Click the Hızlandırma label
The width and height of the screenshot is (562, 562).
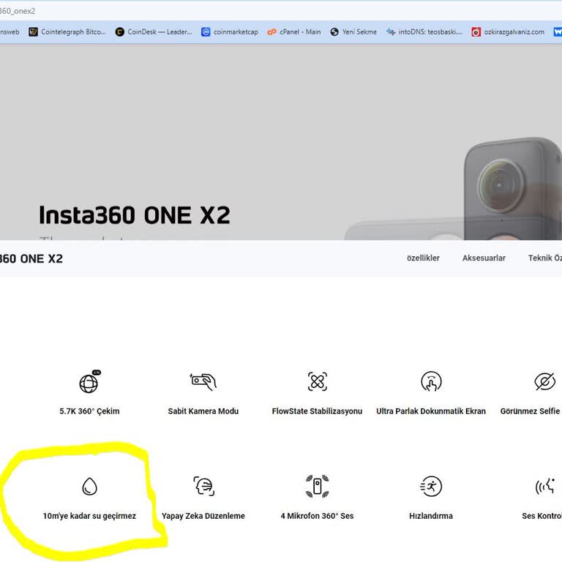tap(431, 516)
